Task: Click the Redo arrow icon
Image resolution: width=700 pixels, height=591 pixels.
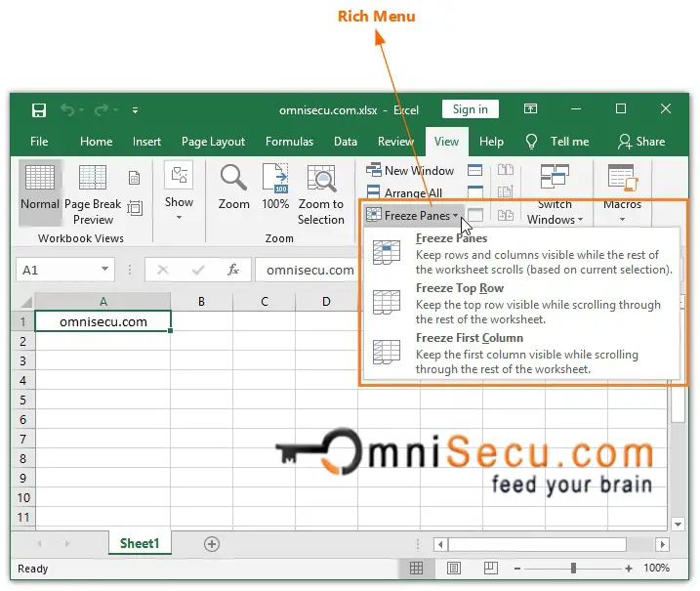Action: pos(102,109)
